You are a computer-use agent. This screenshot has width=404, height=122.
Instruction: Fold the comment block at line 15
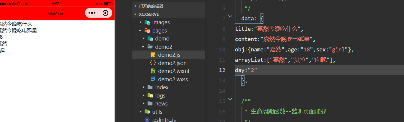point(230,100)
